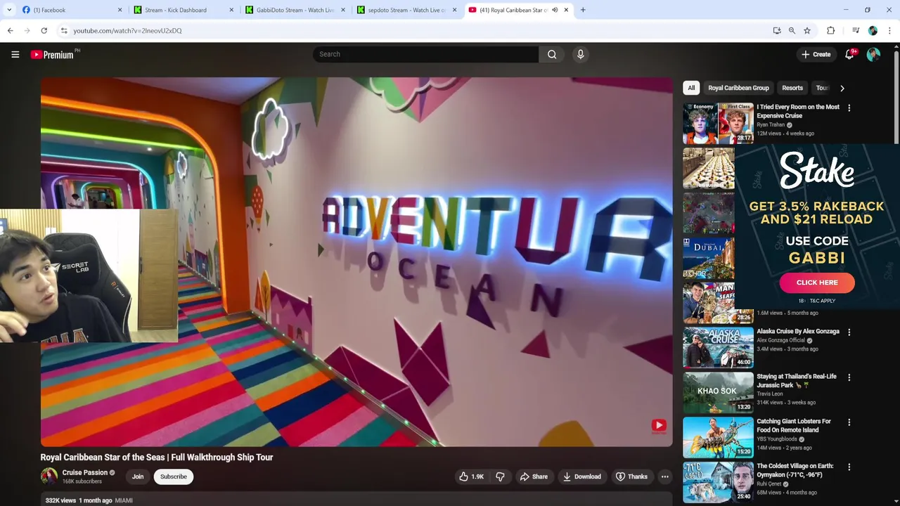Open browser zoom magnifier icon
This screenshot has width=900, height=506.
792,30
